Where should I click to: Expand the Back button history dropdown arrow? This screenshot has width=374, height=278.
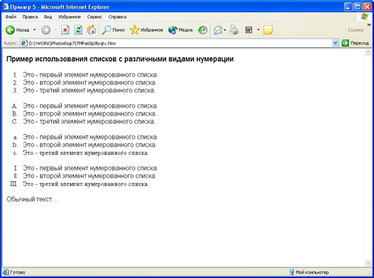click(35, 30)
